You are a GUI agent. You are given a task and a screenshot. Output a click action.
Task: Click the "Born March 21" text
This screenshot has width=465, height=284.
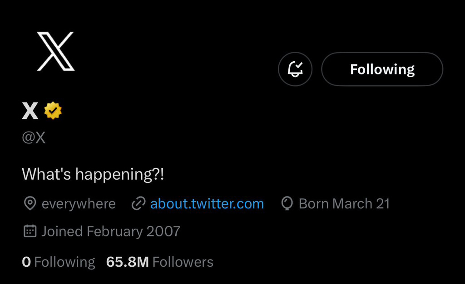tap(344, 204)
